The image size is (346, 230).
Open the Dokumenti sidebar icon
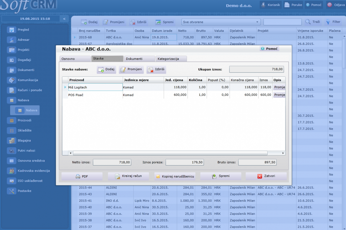(x=12, y=70)
